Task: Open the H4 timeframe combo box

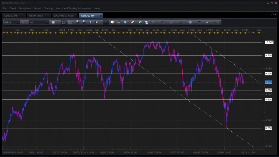Action: [x=39, y=22]
